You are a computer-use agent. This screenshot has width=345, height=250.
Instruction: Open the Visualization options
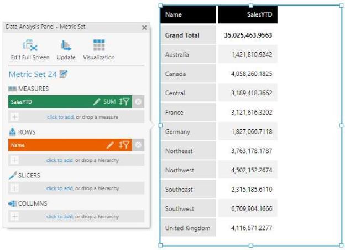point(98,50)
